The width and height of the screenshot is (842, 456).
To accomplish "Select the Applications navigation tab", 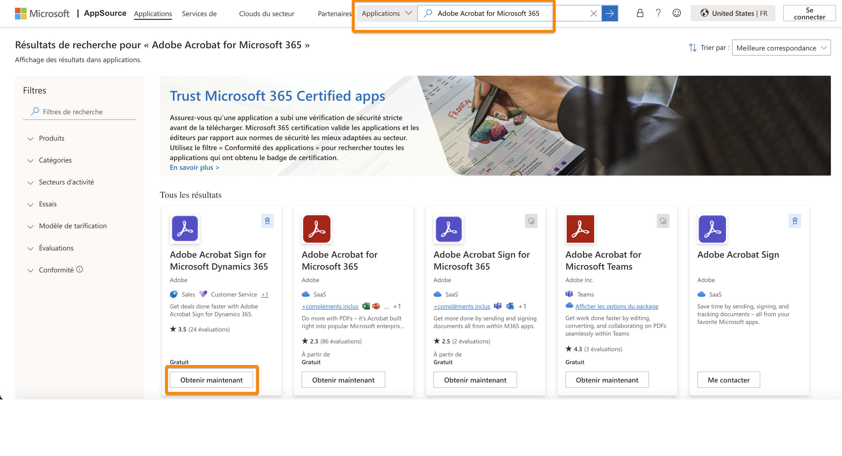I will [x=153, y=14].
